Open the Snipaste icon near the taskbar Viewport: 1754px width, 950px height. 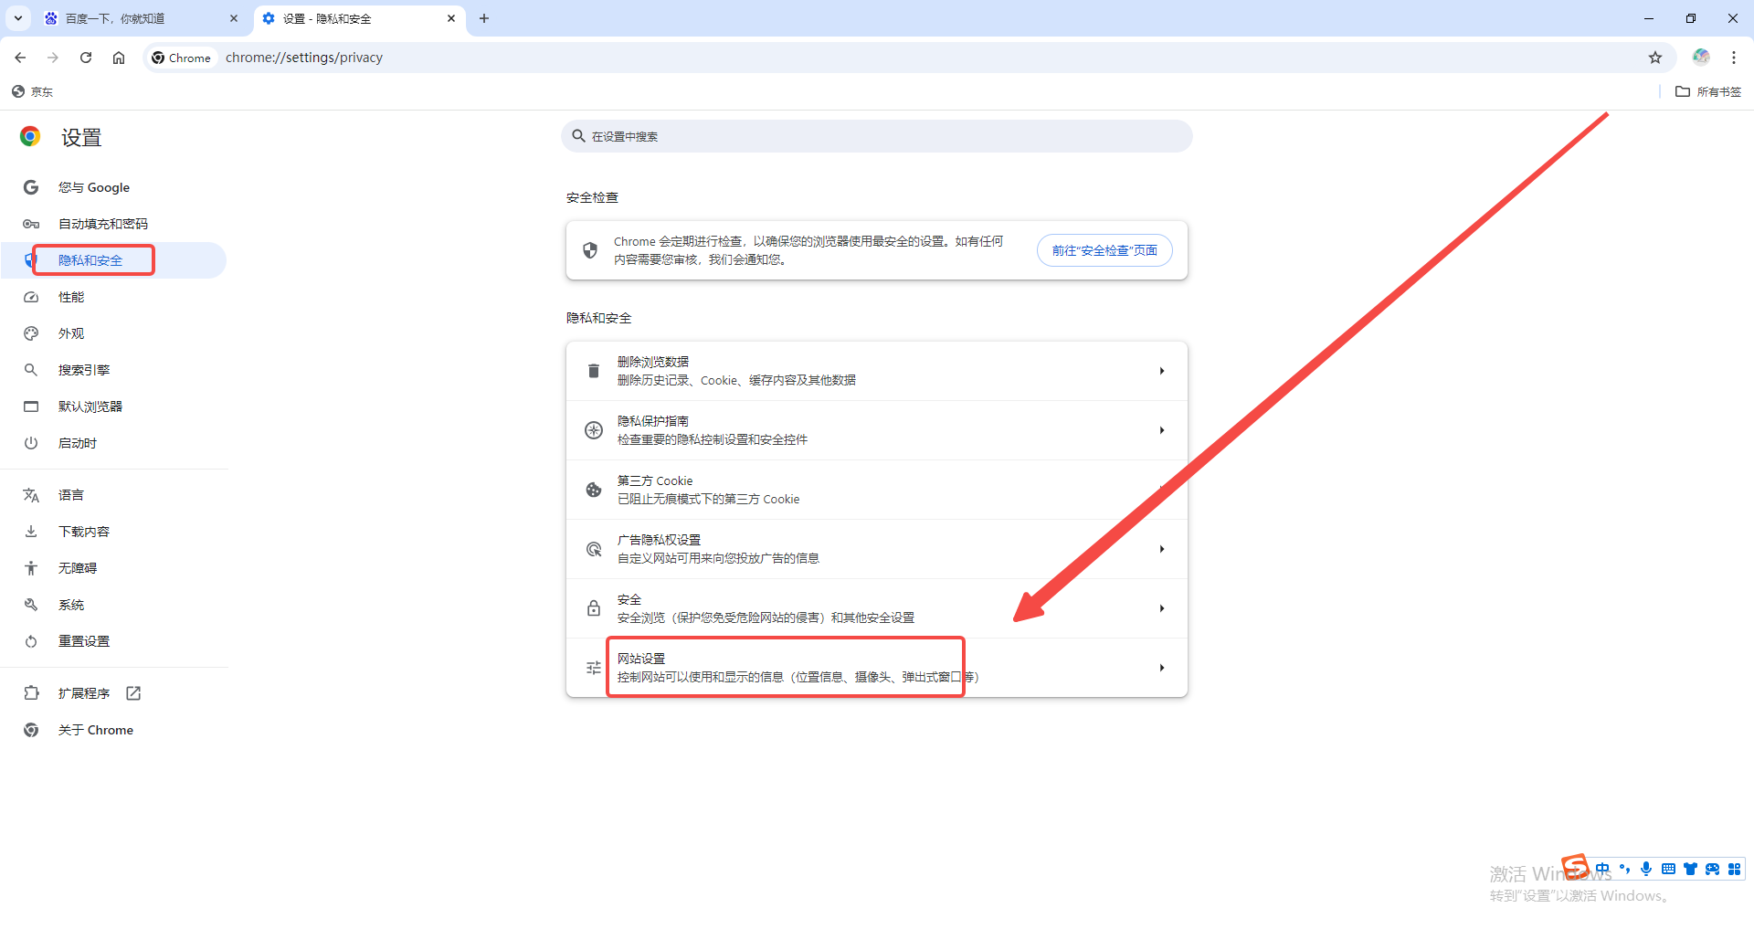1574,866
